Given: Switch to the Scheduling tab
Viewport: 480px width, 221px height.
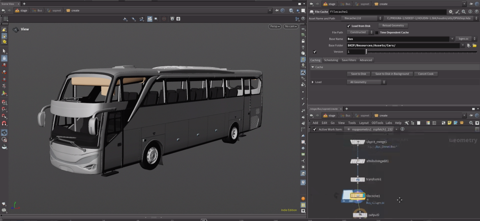Looking at the screenshot, I should coord(331,60).
